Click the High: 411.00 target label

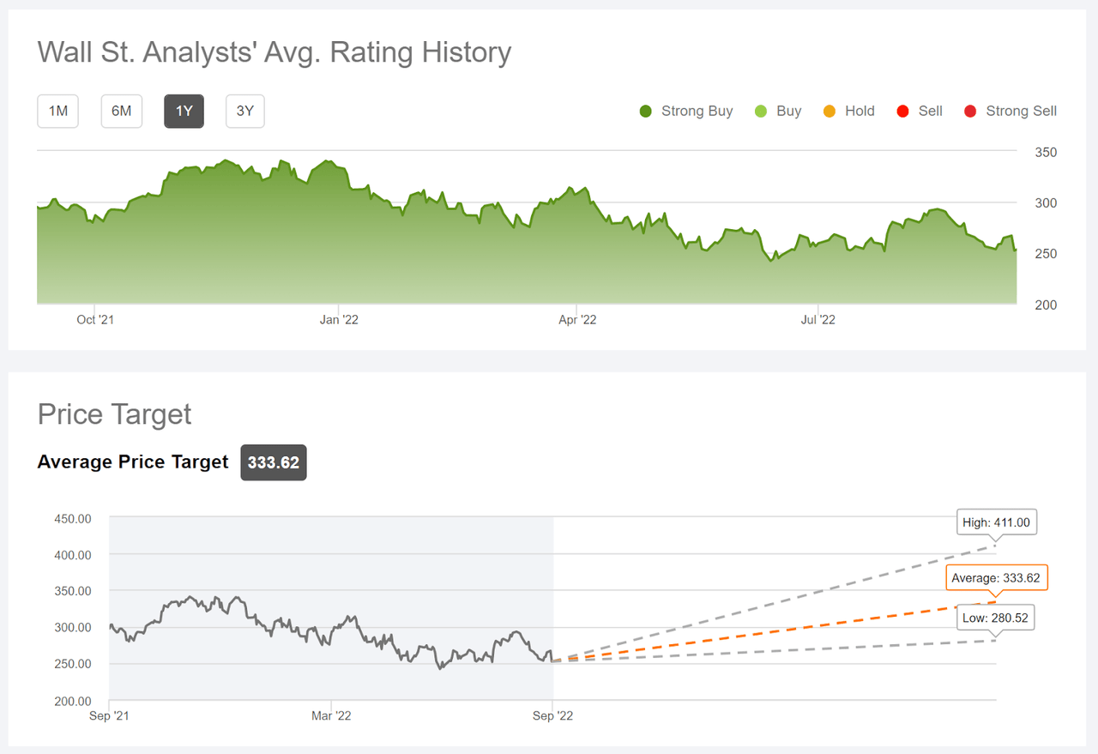click(997, 522)
